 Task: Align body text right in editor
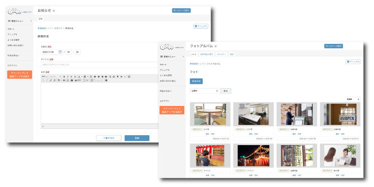coord(102,77)
